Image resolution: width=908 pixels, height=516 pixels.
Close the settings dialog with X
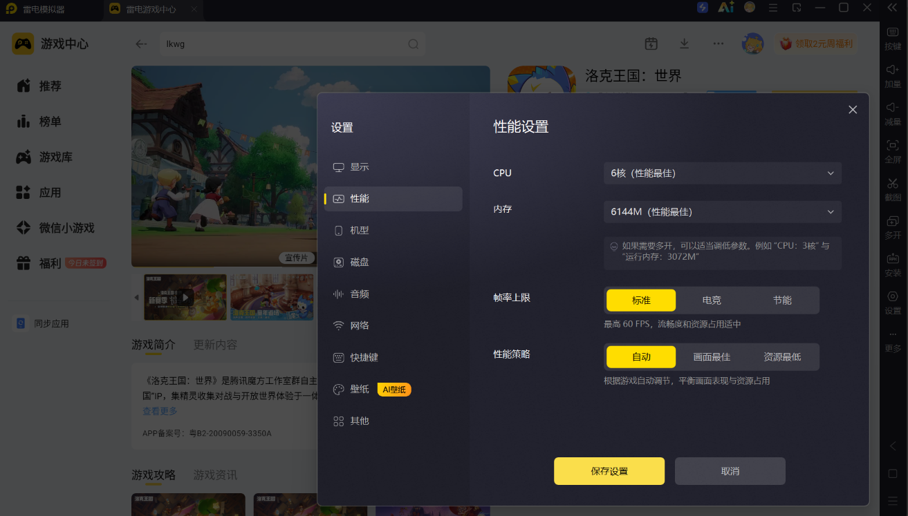pyautogui.click(x=853, y=110)
